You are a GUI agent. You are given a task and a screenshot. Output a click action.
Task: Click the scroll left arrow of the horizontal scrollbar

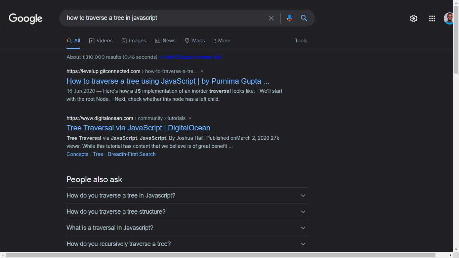(x=3, y=255)
